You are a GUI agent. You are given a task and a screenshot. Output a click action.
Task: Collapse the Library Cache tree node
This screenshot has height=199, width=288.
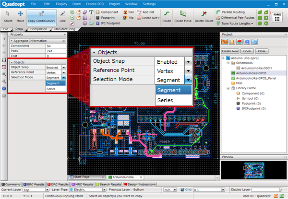pos(228,88)
